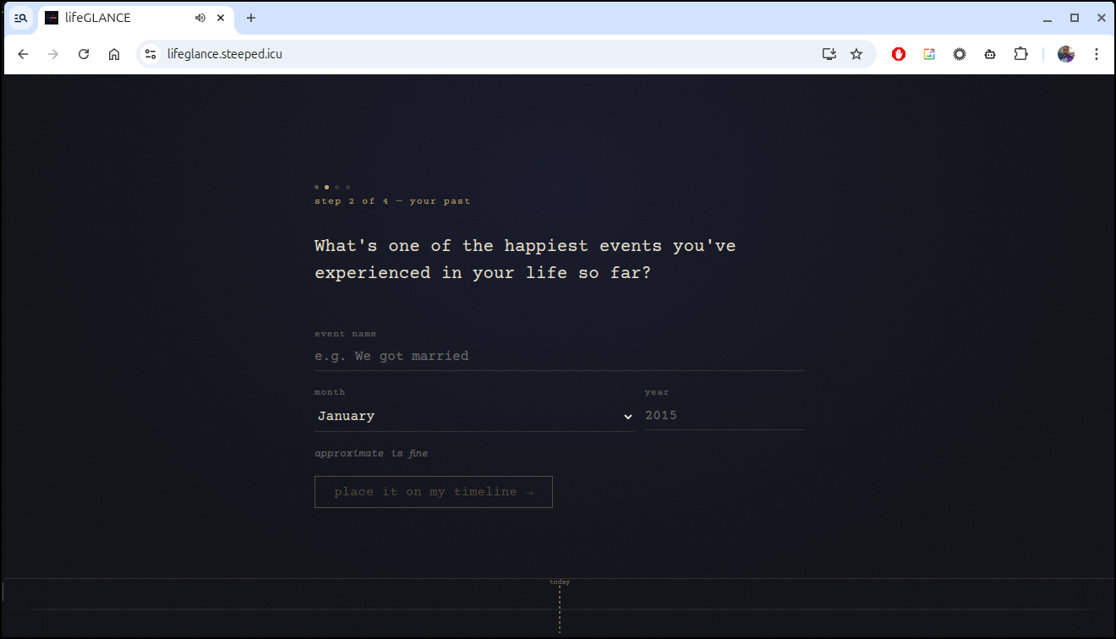Click the 'event name' field label

tap(345, 334)
